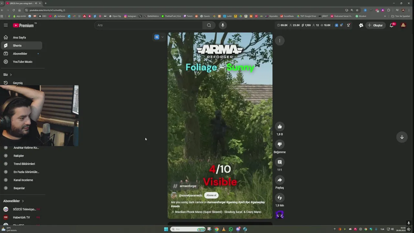
Task: Like the Short with thumbs up
Action: 280,127
